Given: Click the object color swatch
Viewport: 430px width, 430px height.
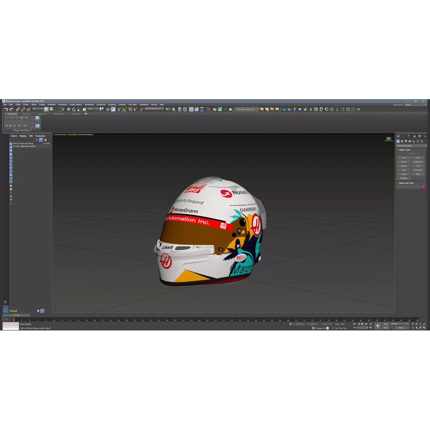Looking at the screenshot, I should [x=423, y=186].
